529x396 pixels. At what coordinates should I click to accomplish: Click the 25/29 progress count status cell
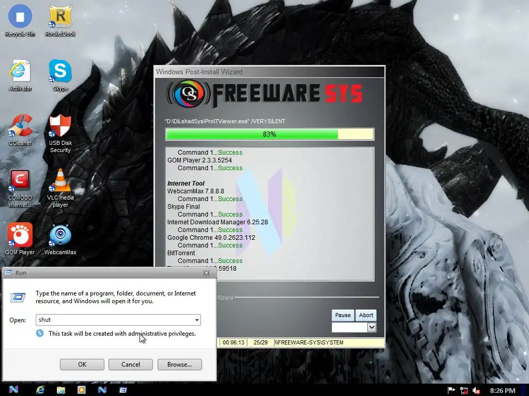(260, 342)
